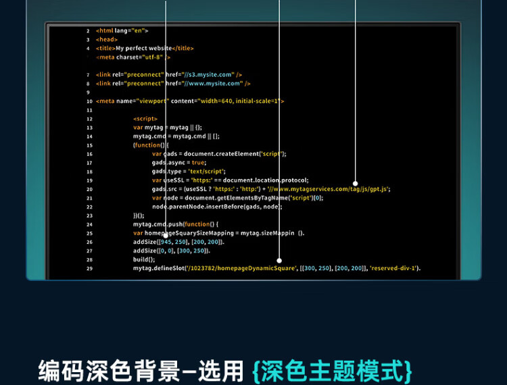
Task: Click the cyan {深色主题模式} heading text
Action: (x=331, y=370)
